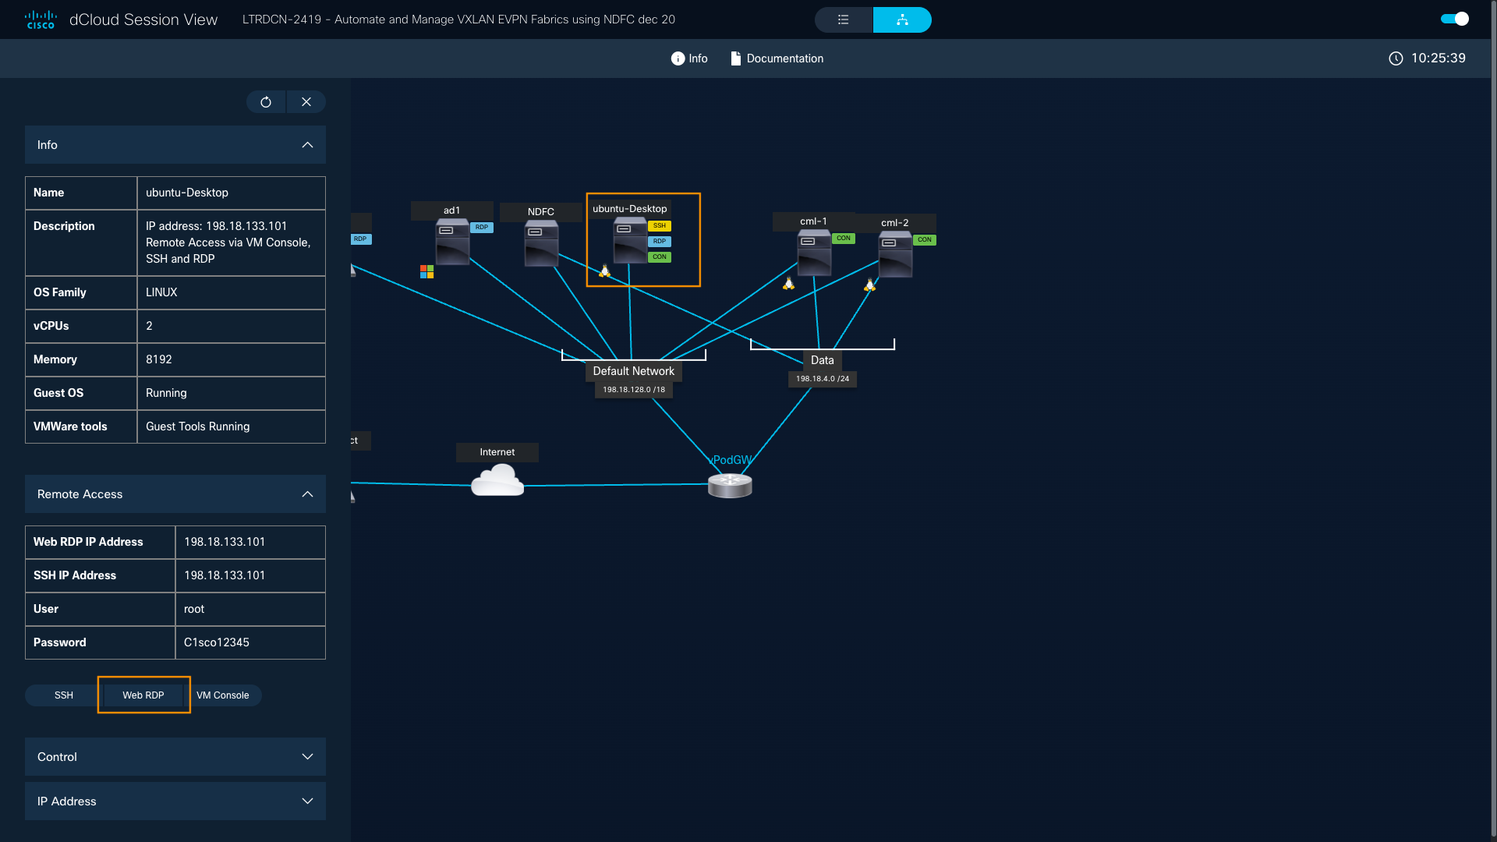Click the Memory value 8192
Viewport: 1497px width, 842px height.
pos(159,359)
